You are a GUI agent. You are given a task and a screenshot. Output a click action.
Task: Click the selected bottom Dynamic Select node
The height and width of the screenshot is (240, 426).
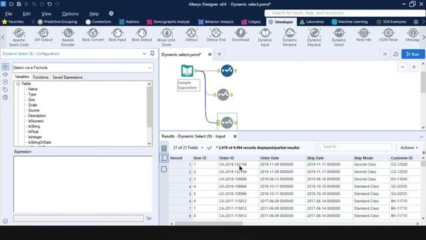tap(227, 123)
